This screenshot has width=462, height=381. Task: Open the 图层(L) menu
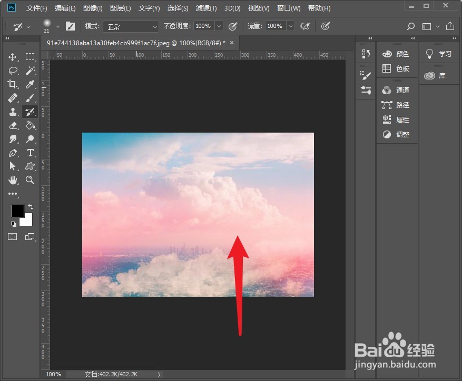(121, 8)
